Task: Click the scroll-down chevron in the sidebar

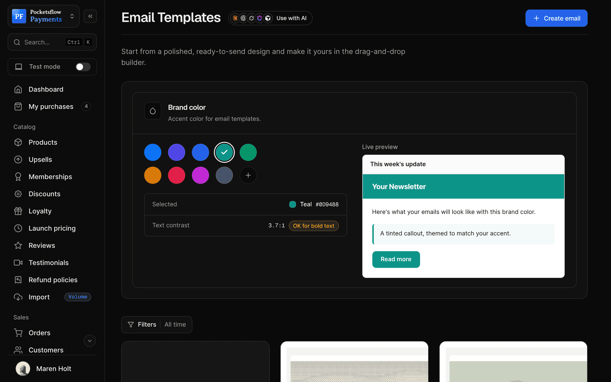Action: (x=90, y=341)
